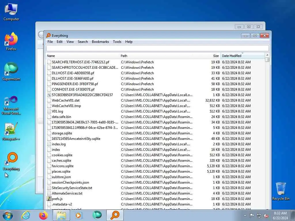Open Microsoft Visual Studio desktop shortcut
This screenshot has height=221, width=295.
[x=11, y=105]
